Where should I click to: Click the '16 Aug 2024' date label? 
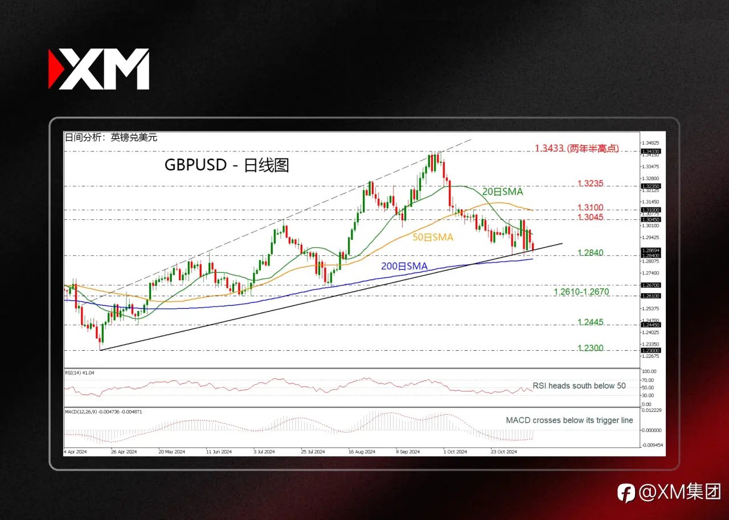click(x=361, y=452)
